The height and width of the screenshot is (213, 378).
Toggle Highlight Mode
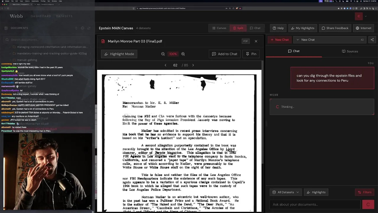pyautogui.click(x=119, y=54)
